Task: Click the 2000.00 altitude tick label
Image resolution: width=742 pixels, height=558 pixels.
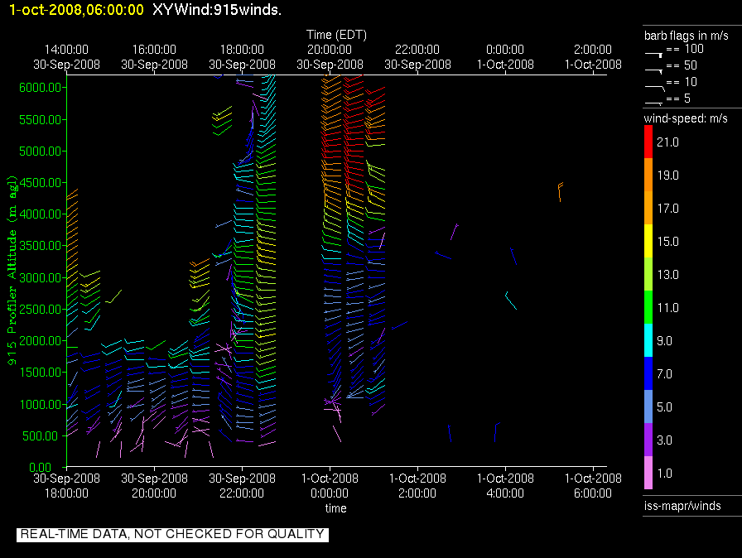Action: 41,341
